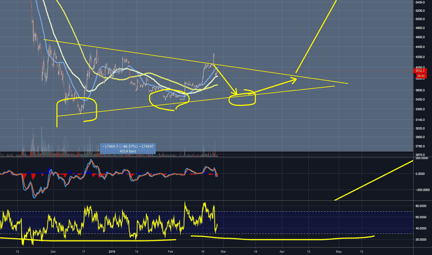
Task: Click the '13' date label on time axis
Action: click(x=362, y=252)
